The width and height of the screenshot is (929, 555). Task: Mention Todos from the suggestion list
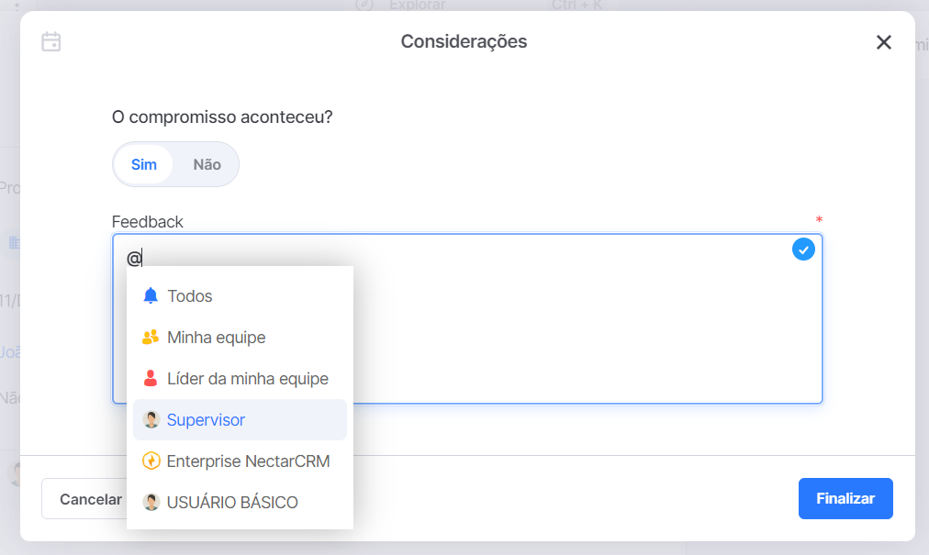240,295
